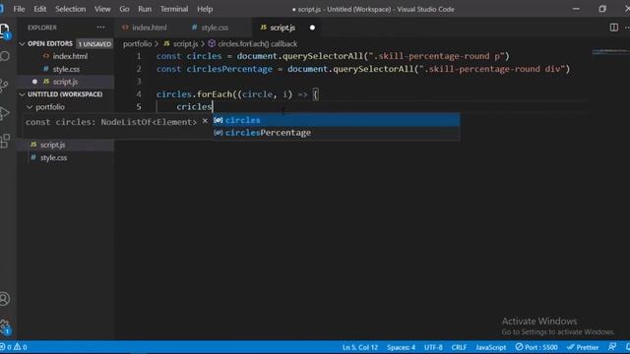The height and width of the screenshot is (354, 630).
Task: Click the feedback icon in status bar
Action: pyautogui.click(x=612, y=347)
